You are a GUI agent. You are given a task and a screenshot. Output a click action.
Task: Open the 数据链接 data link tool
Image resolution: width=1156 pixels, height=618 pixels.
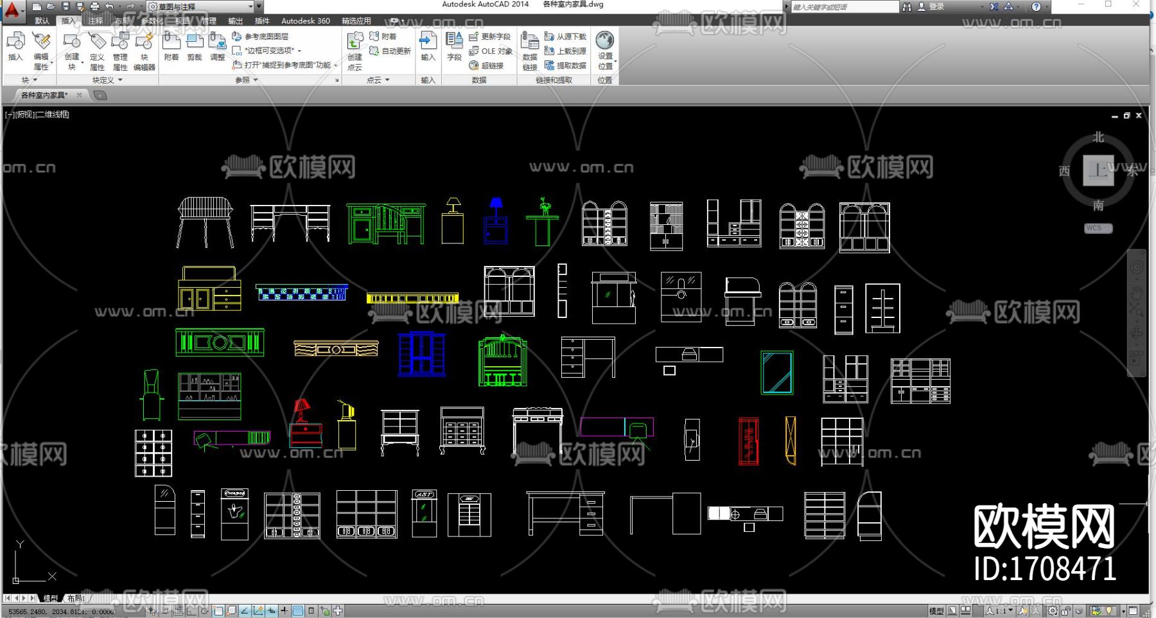pos(529,51)
